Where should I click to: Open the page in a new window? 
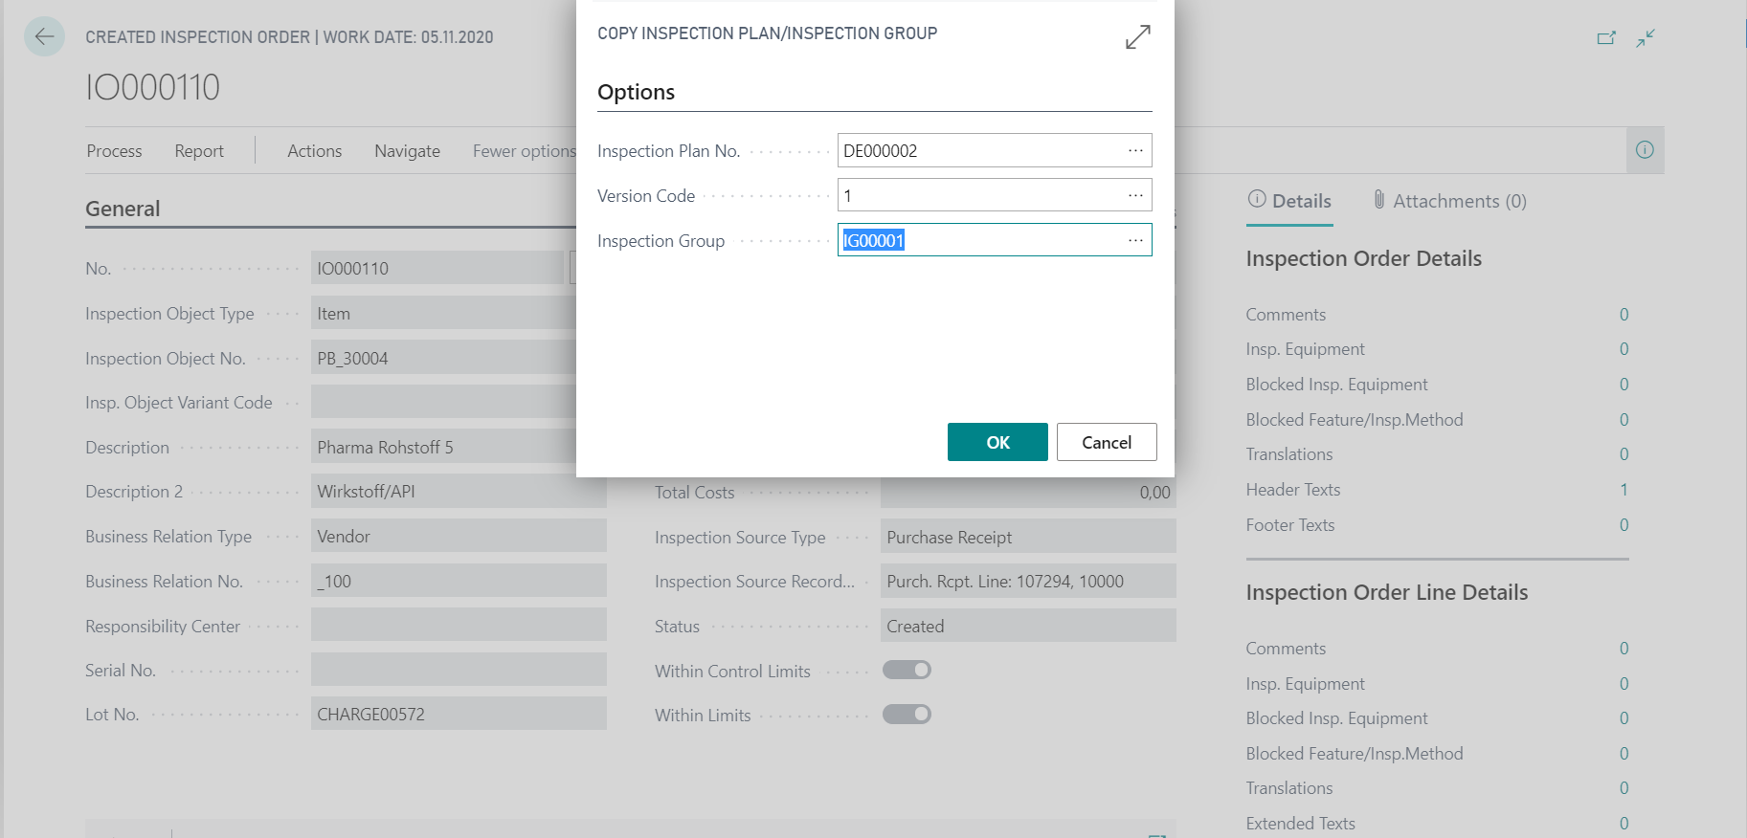[x=1606, y=38]
